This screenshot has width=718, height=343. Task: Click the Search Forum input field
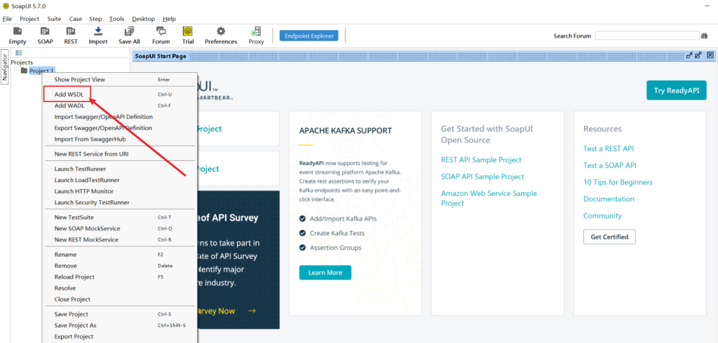click(x=646, y=36)
